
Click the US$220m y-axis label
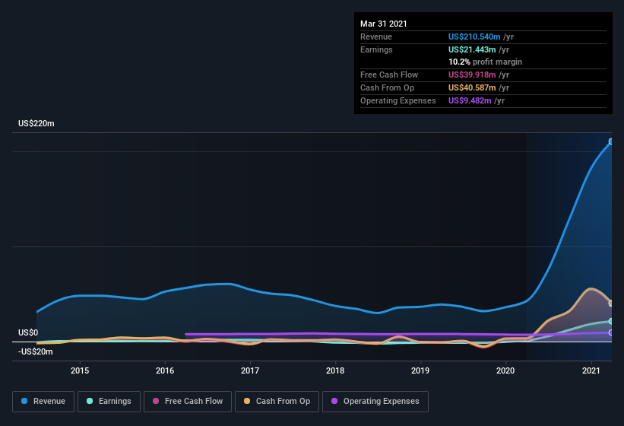point(36,123)
